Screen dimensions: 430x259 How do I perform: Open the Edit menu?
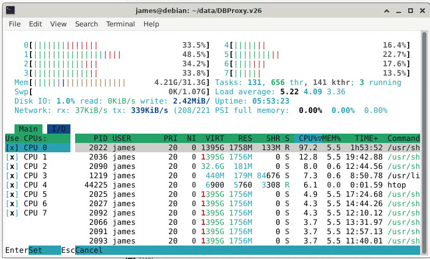[35, 24]
